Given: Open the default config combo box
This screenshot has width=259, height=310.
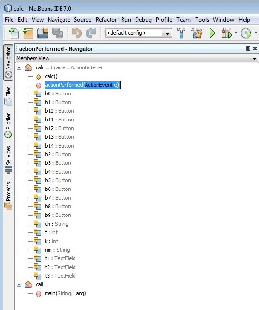Looking at the screenshot, I should (x=138, y=33).
